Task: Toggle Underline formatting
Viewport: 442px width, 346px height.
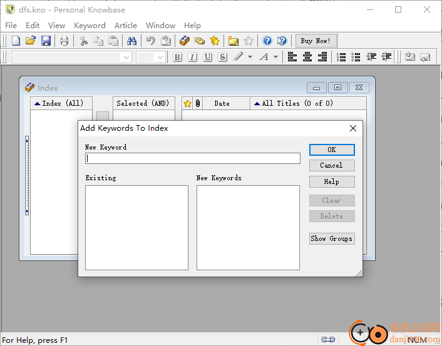Action: [207, 57]
